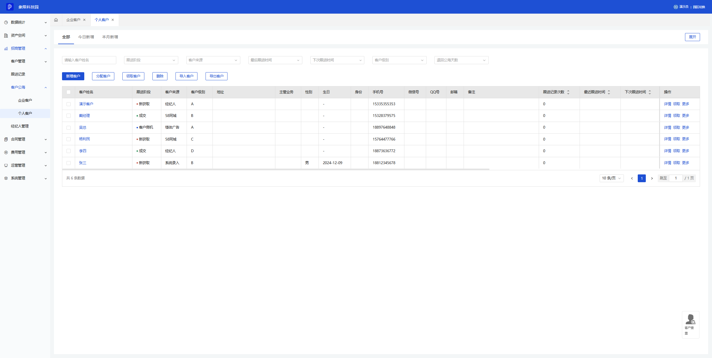Close the 企业客户 tab
The image size is (712, 358).
click(84, 20)
